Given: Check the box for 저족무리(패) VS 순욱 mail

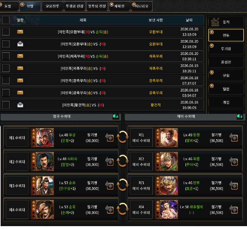Looking at the screenshot, I should click(x=6, y=56).
